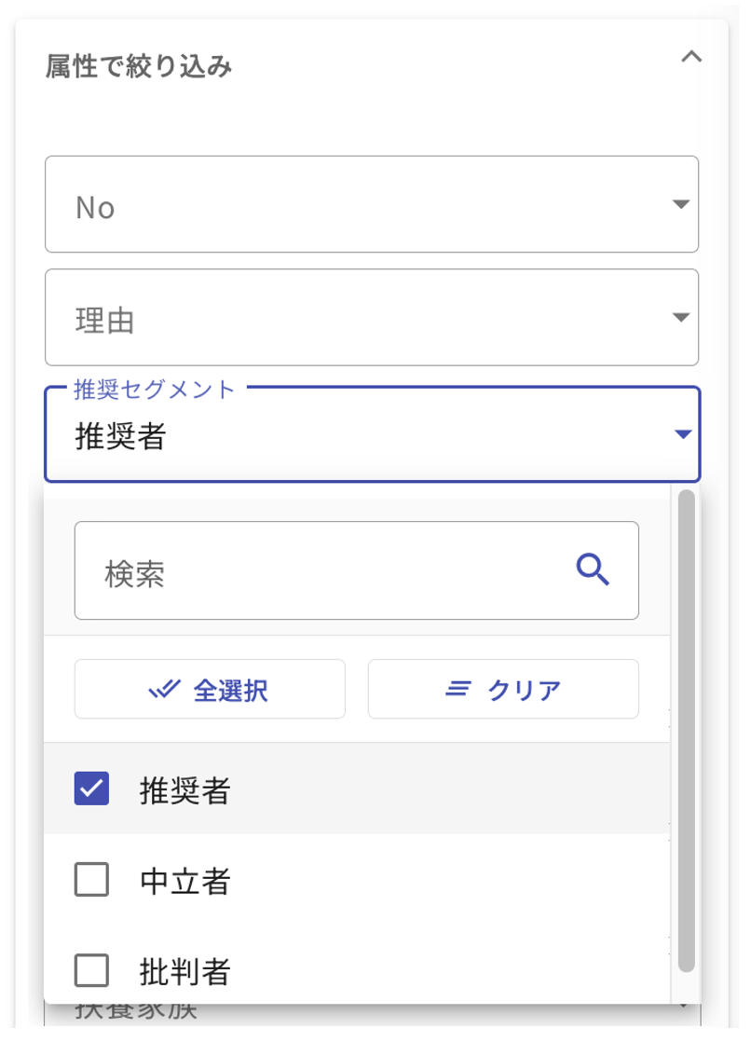The width and height of the screenshot is (751, 1042).
Task: Click the magnifier search icon
Action: [593, 569]
